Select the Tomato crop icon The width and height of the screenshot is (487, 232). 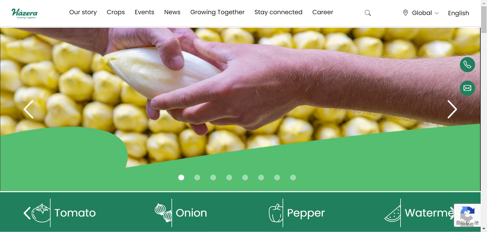click(x=41, y=213)
